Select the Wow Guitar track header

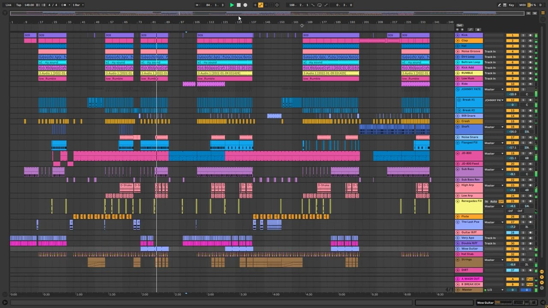(469, 249)
